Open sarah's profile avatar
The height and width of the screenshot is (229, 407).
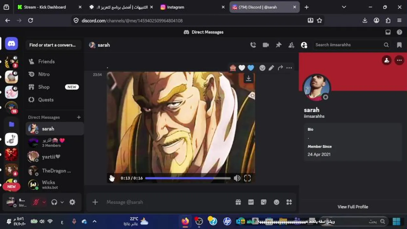pyautogui.click(x=317, y=87)
